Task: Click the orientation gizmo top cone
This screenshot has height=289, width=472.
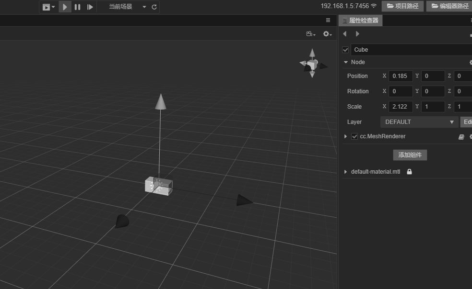Action: pos(312,53)
